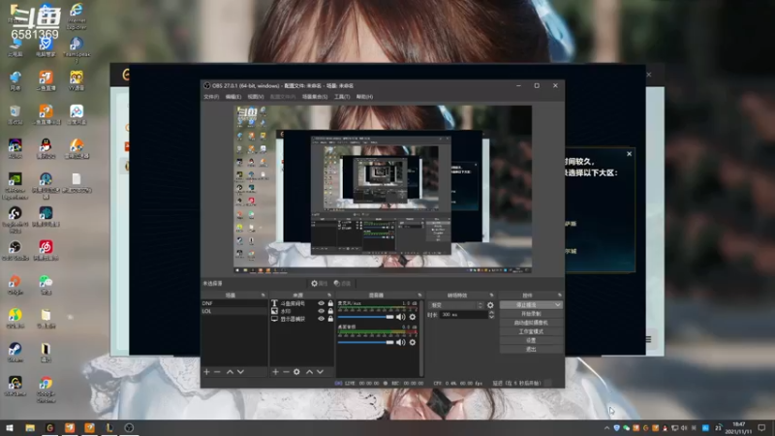Open YY voice desktop icon
This screenshot has height=436, width=775.
(x=77, y=80)
